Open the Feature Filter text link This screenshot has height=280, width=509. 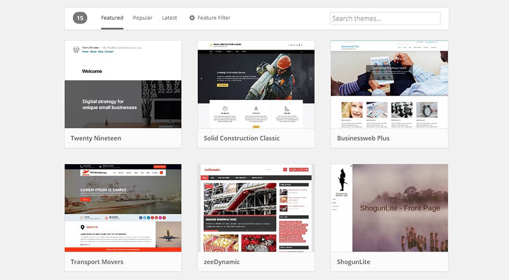tap(214, 18)
